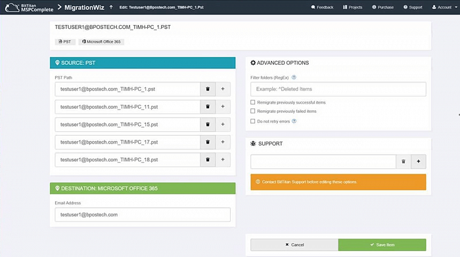Open help for Filter folders RegEx
The height and width of the screenshot is (257, 460).
(294, 77)
